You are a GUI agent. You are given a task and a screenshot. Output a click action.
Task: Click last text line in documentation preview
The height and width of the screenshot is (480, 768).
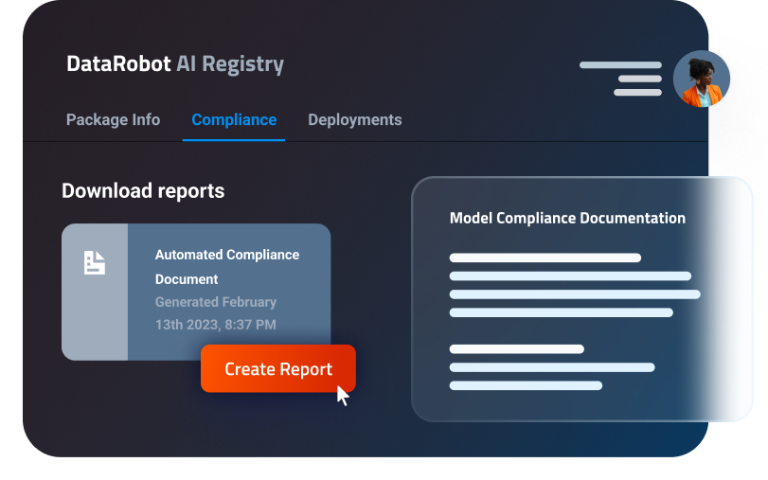coord(526,385)
